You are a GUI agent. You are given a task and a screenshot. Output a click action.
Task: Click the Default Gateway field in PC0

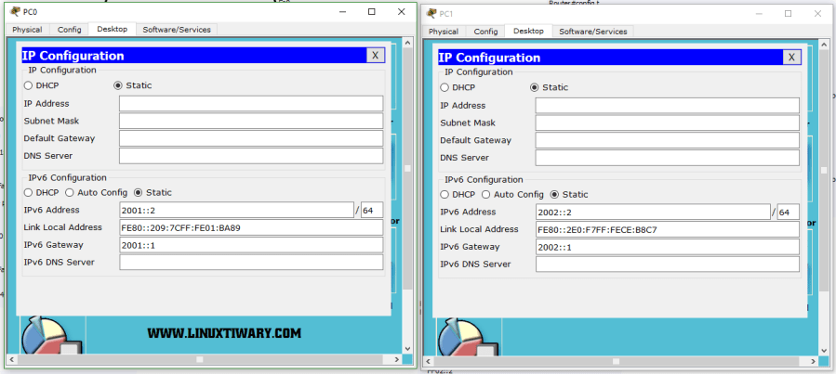point(251,138)
